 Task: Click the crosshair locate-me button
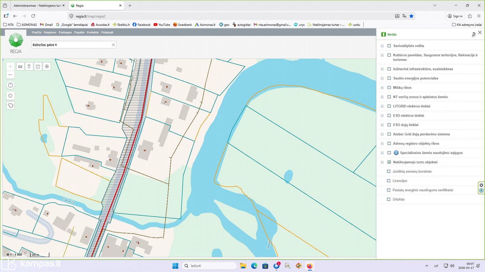tap(10, 96)
